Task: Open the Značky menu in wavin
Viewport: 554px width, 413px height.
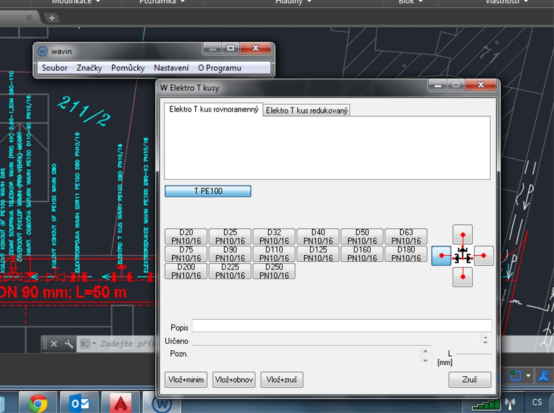Action: [89, 68]
